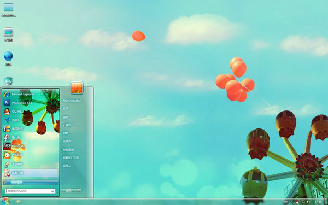Open Computer from the Start menu right pane

[x=67, y=125]
